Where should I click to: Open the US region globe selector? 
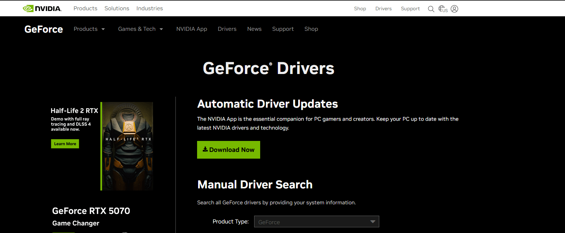tap(443, 9)
